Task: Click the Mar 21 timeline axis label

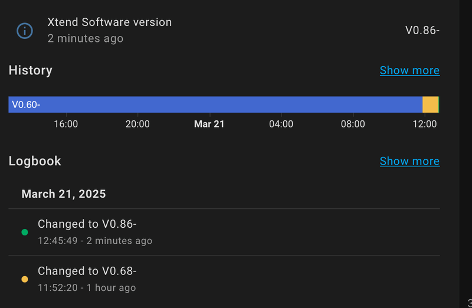Action: pos(209,124)
